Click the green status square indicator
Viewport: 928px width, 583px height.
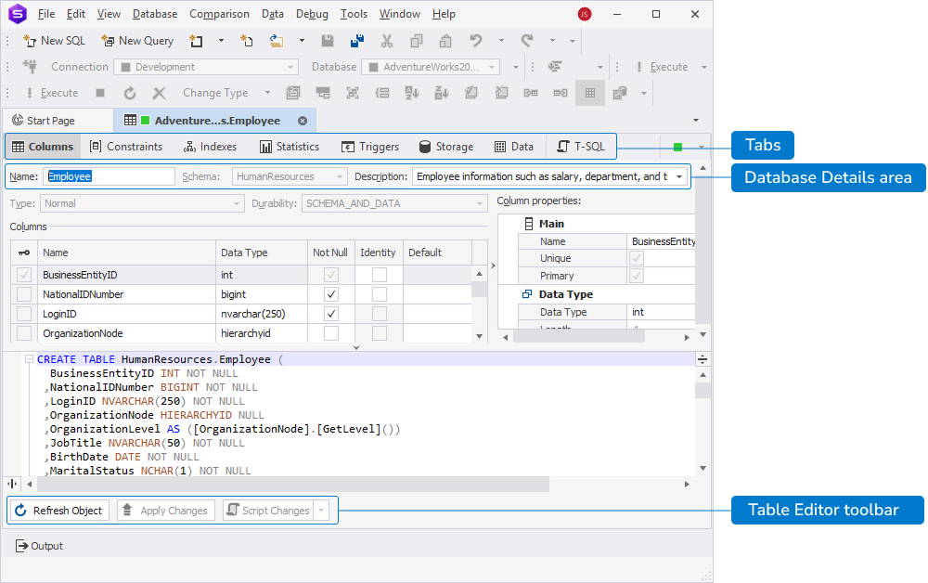[678, 147]
